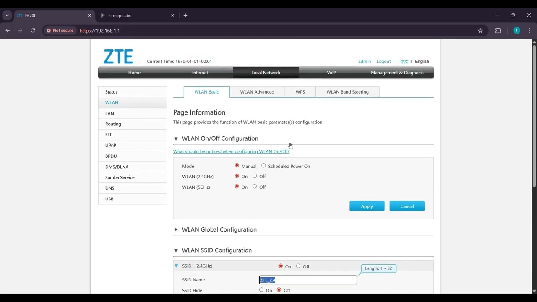Switch to the FirmiqoLabs tab
Screen dimensions: 537x302
pyautogui.click(x=137, y=16)
